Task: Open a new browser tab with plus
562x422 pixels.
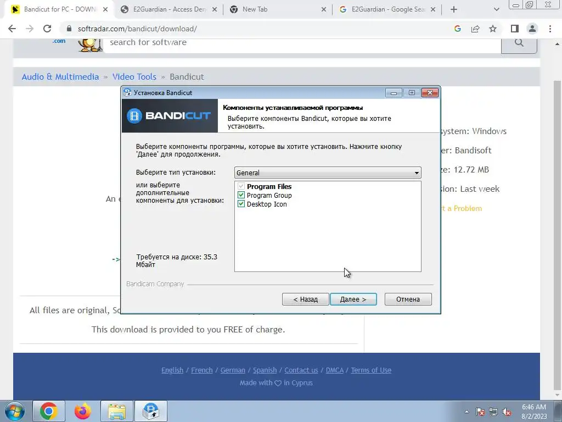Action: [454, 9]
